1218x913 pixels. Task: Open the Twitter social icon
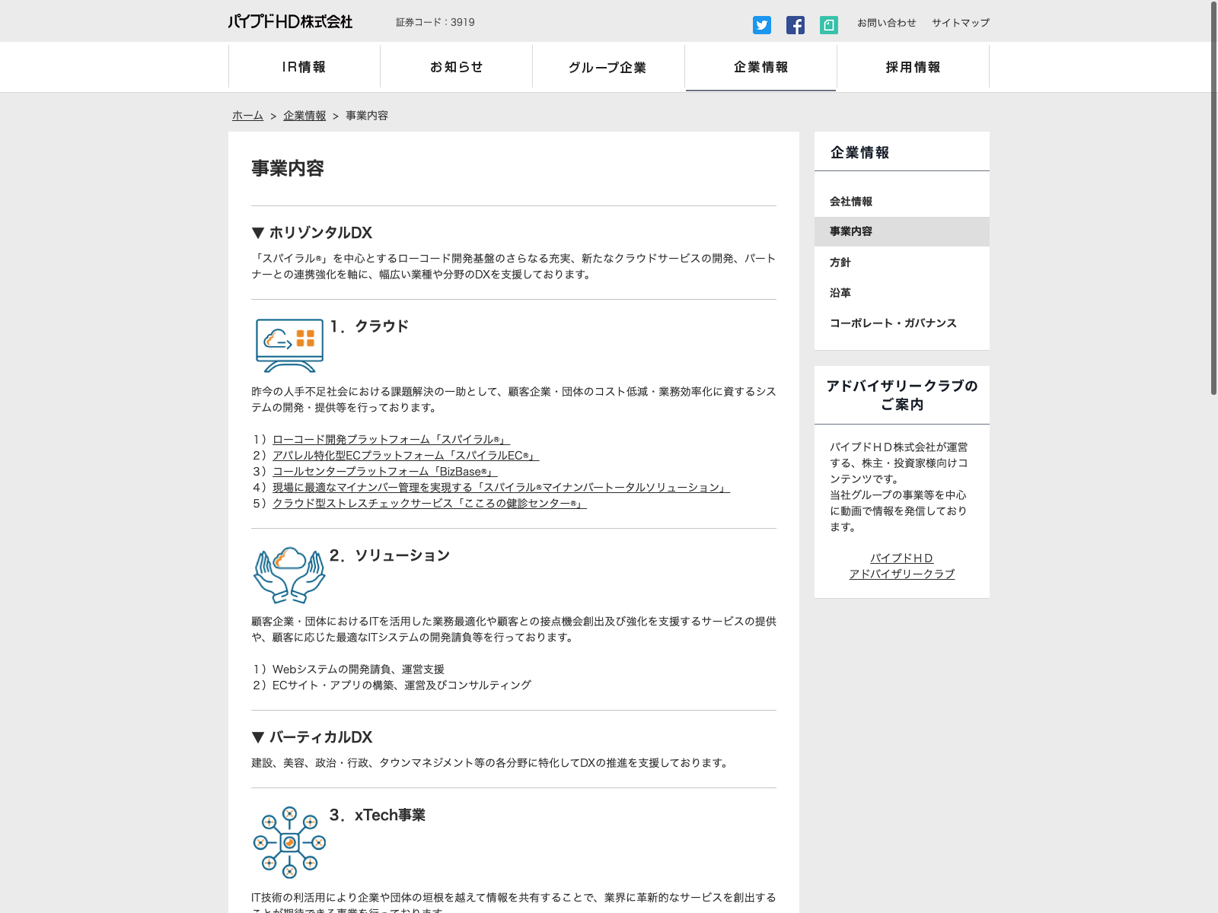(761, 25)
